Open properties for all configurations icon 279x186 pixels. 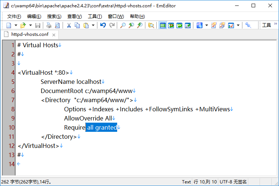click(222, 26)
